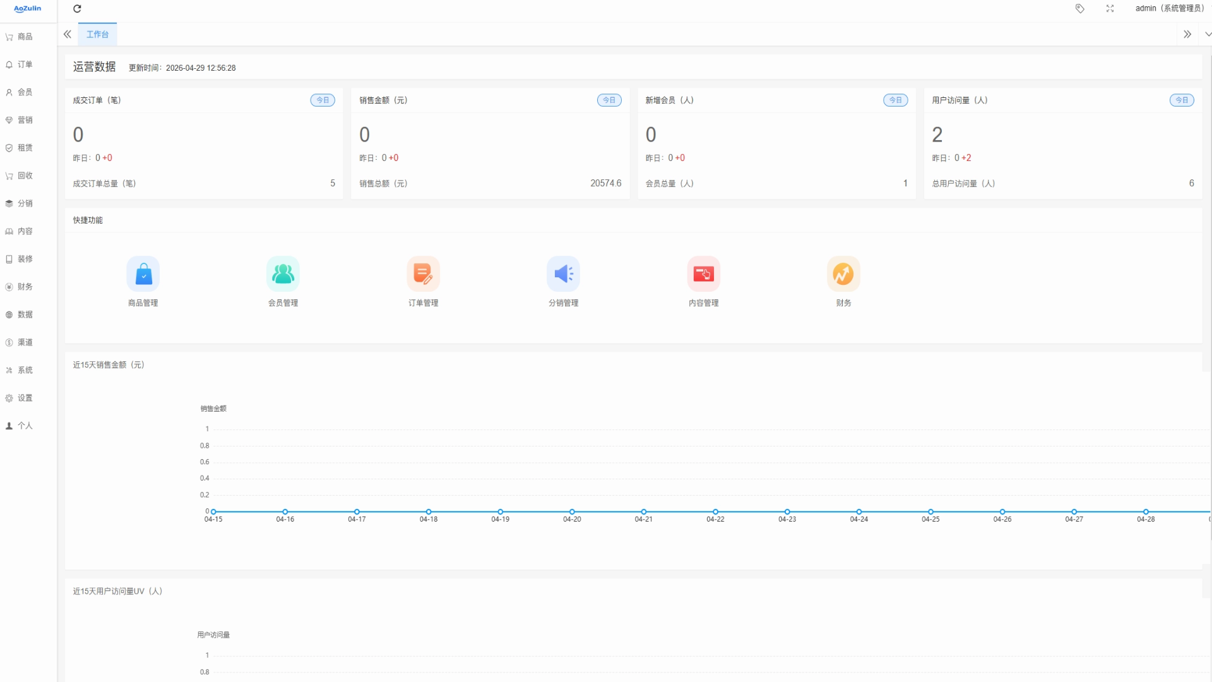Image resolution: width=1212 pixels, height=682 pixels.
Task: Open the 分销管理 megaphone shortcut
Action: click(563, 274)
